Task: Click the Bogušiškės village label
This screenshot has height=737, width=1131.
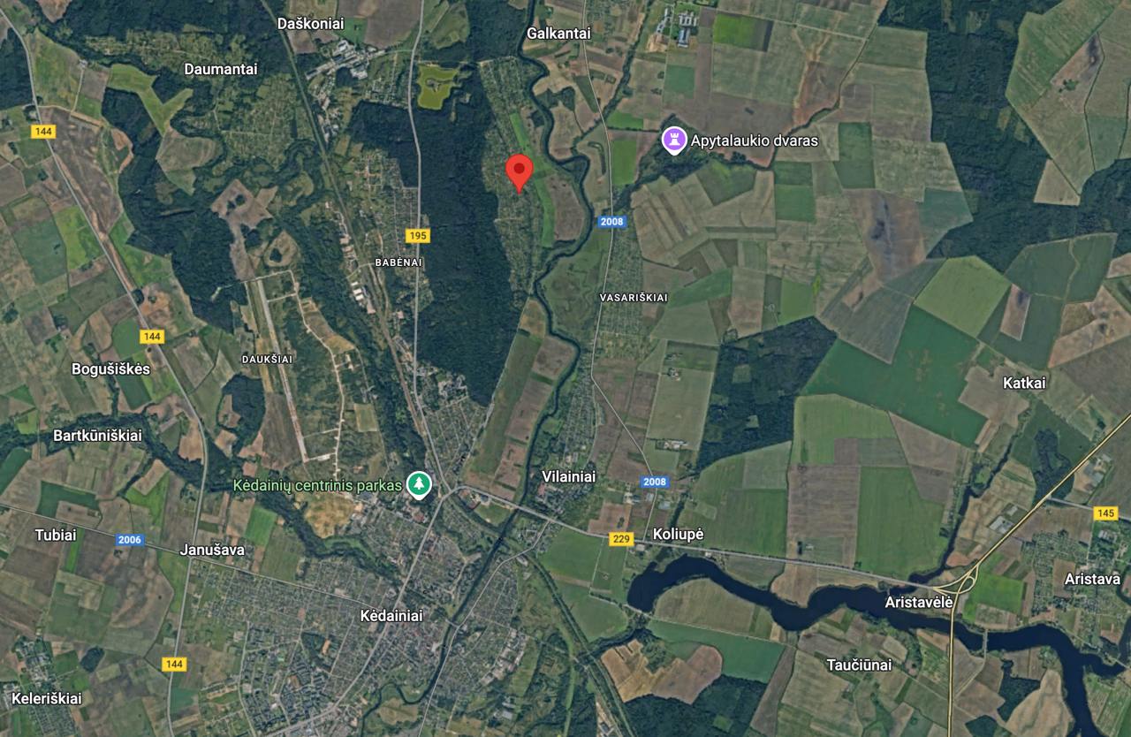Action: 111,368
